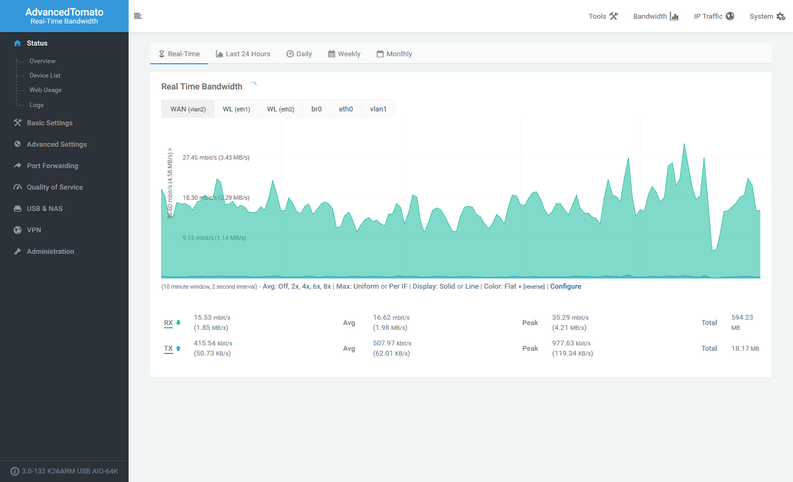Open Logs under Status
The width and height of the screenshot is (793, 482).
point(36,105)
